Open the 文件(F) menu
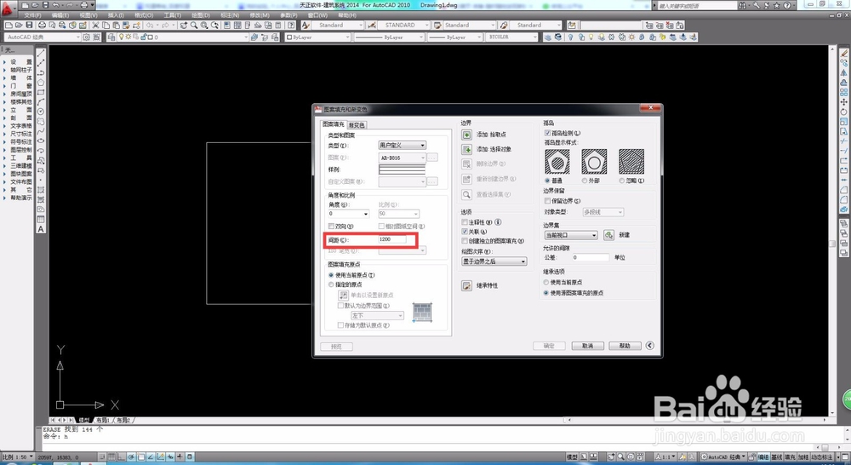The height and width of the screenshot is (465, 851). pos(32,15)
